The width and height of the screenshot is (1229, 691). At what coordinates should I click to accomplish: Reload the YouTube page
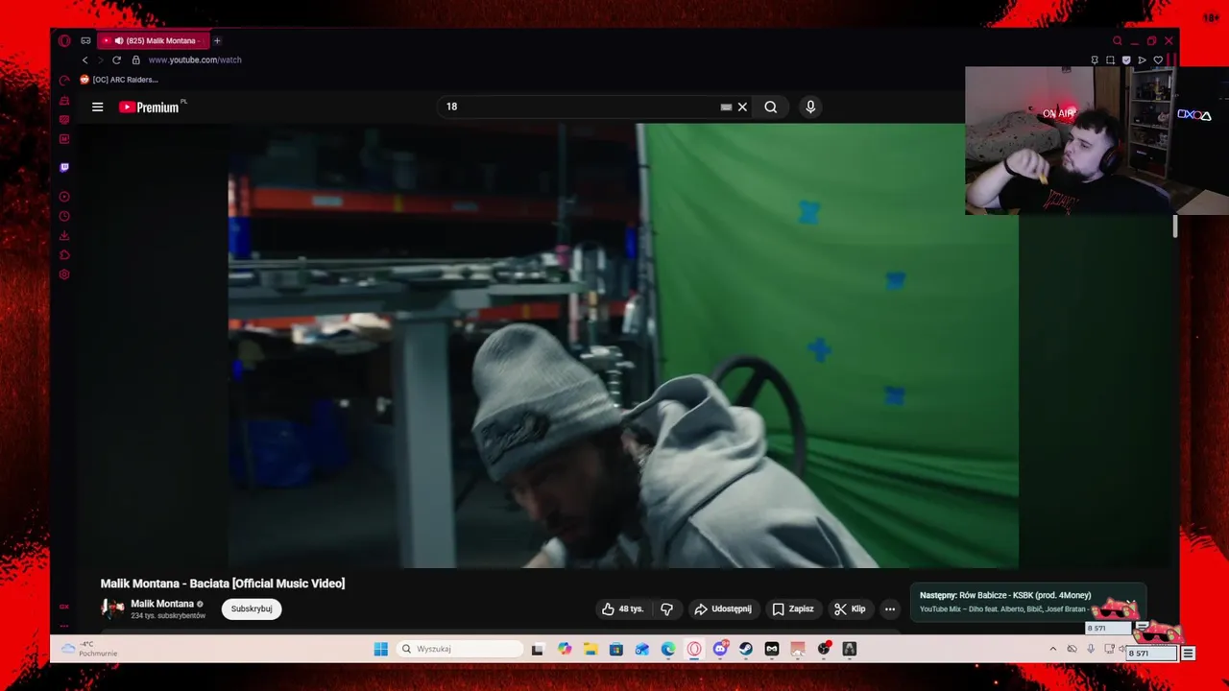tap(116, 60)
